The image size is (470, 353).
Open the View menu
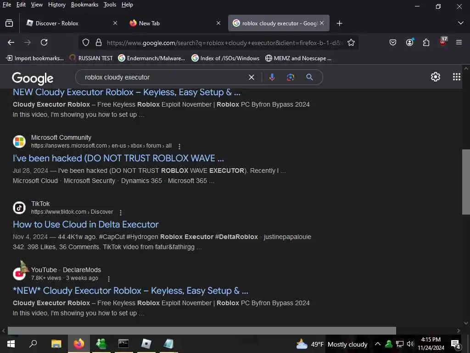tap(37, 5)
